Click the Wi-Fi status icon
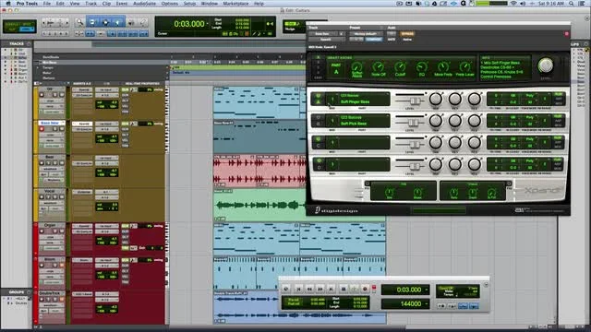The image size is (591, 332). pos(513,4)
